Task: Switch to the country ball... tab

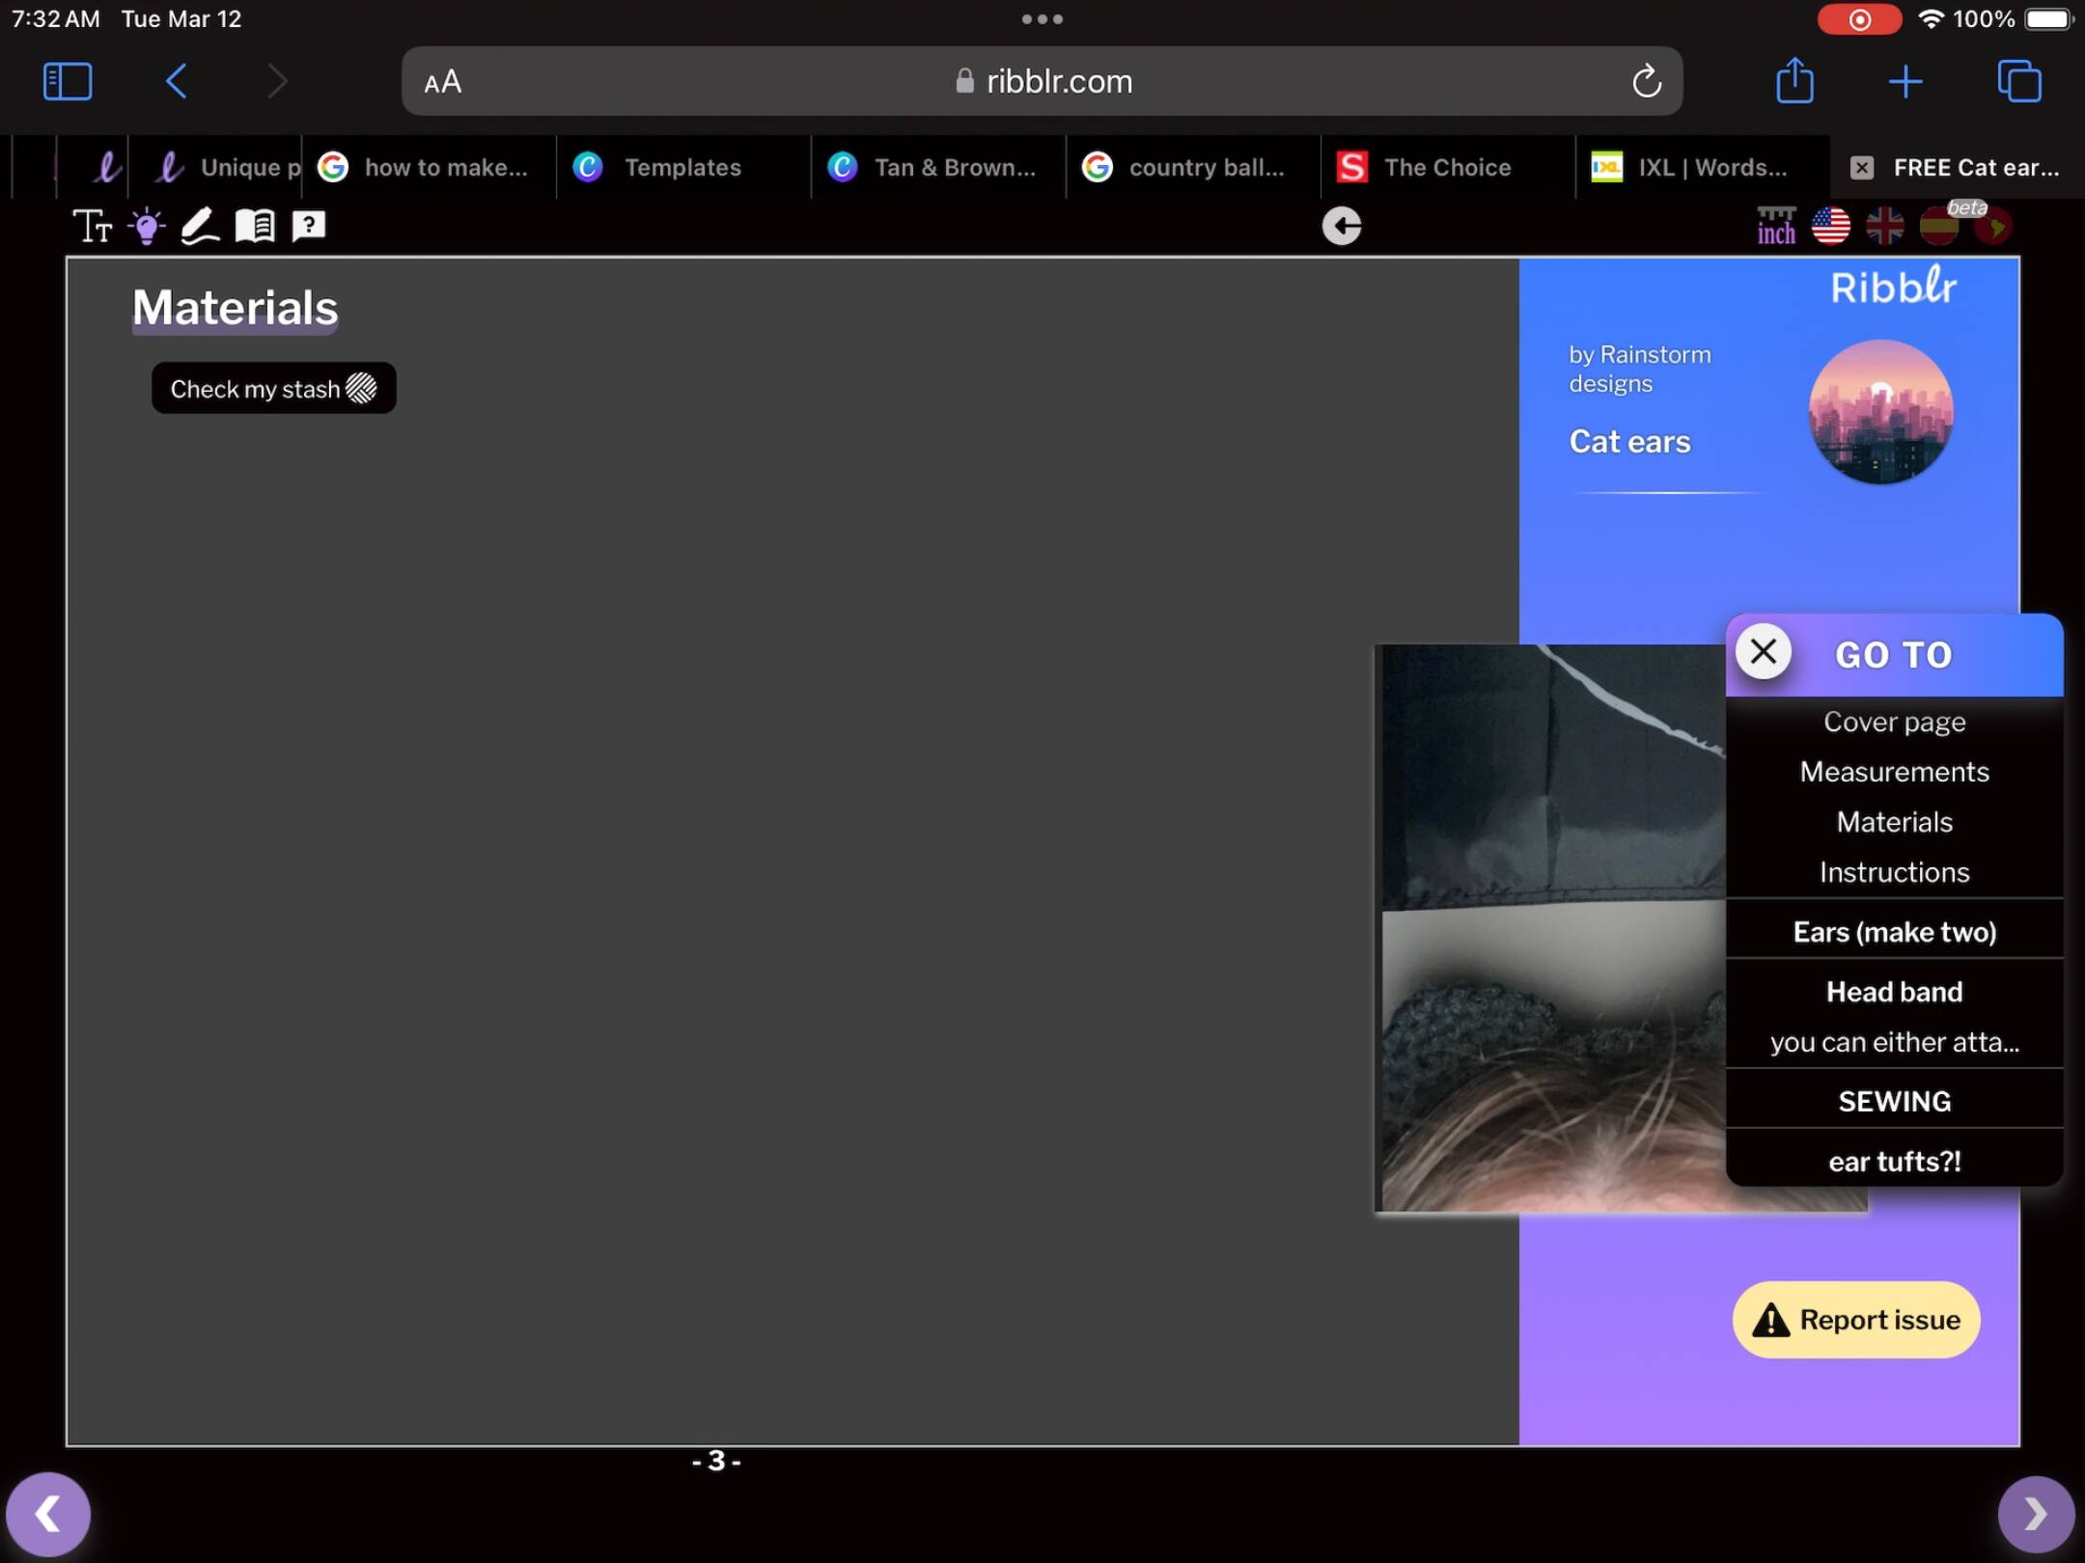Action: click(1193, 167)
